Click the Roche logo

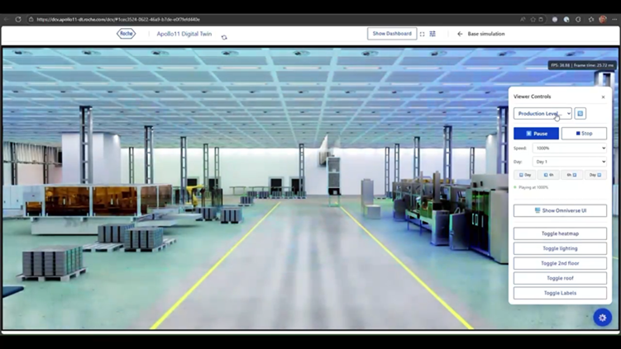(x=126, y=34)
